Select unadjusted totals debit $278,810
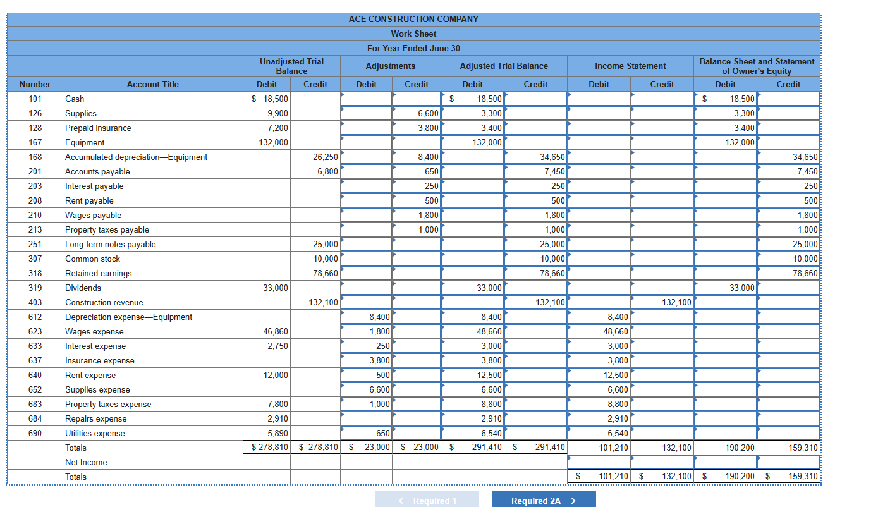This screenshot has height=507, width=878. click(267, 448)
